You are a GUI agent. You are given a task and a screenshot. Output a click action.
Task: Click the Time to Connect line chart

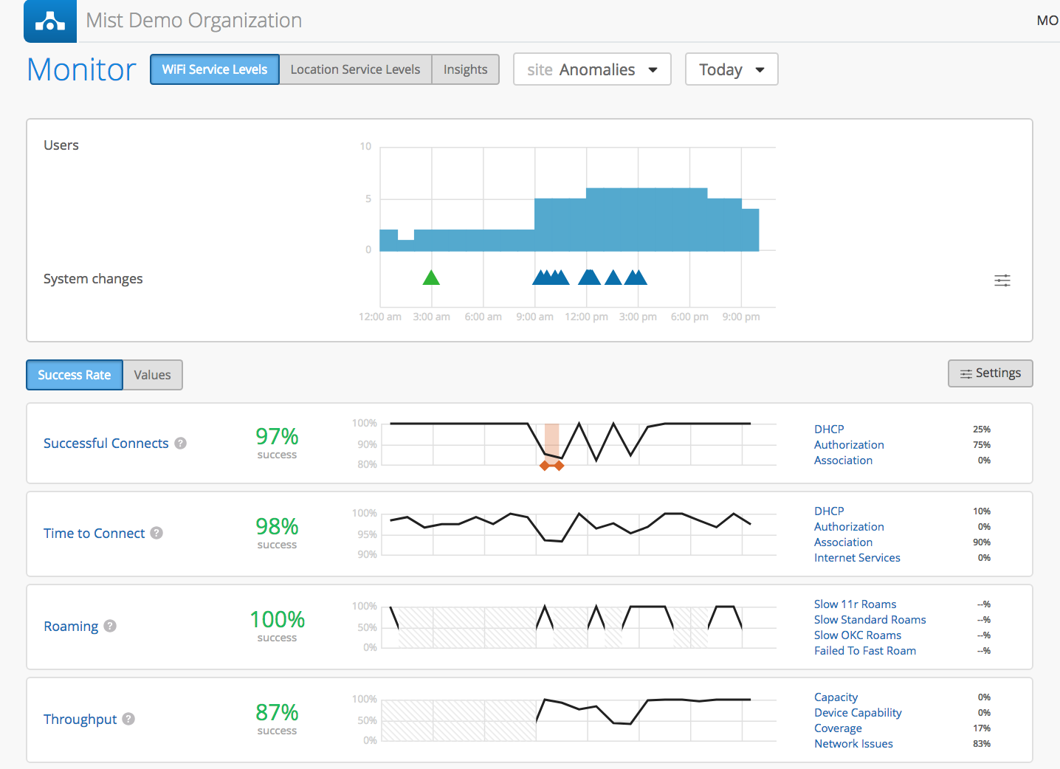click(x=579, y=534)
